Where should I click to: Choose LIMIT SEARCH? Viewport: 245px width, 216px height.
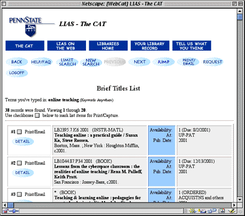click(x=67, y=62)
